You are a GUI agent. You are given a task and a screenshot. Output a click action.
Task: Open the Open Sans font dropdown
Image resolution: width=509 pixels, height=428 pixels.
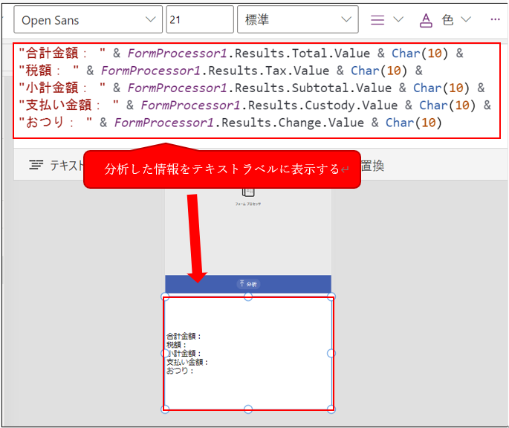[x=88, y=20]
